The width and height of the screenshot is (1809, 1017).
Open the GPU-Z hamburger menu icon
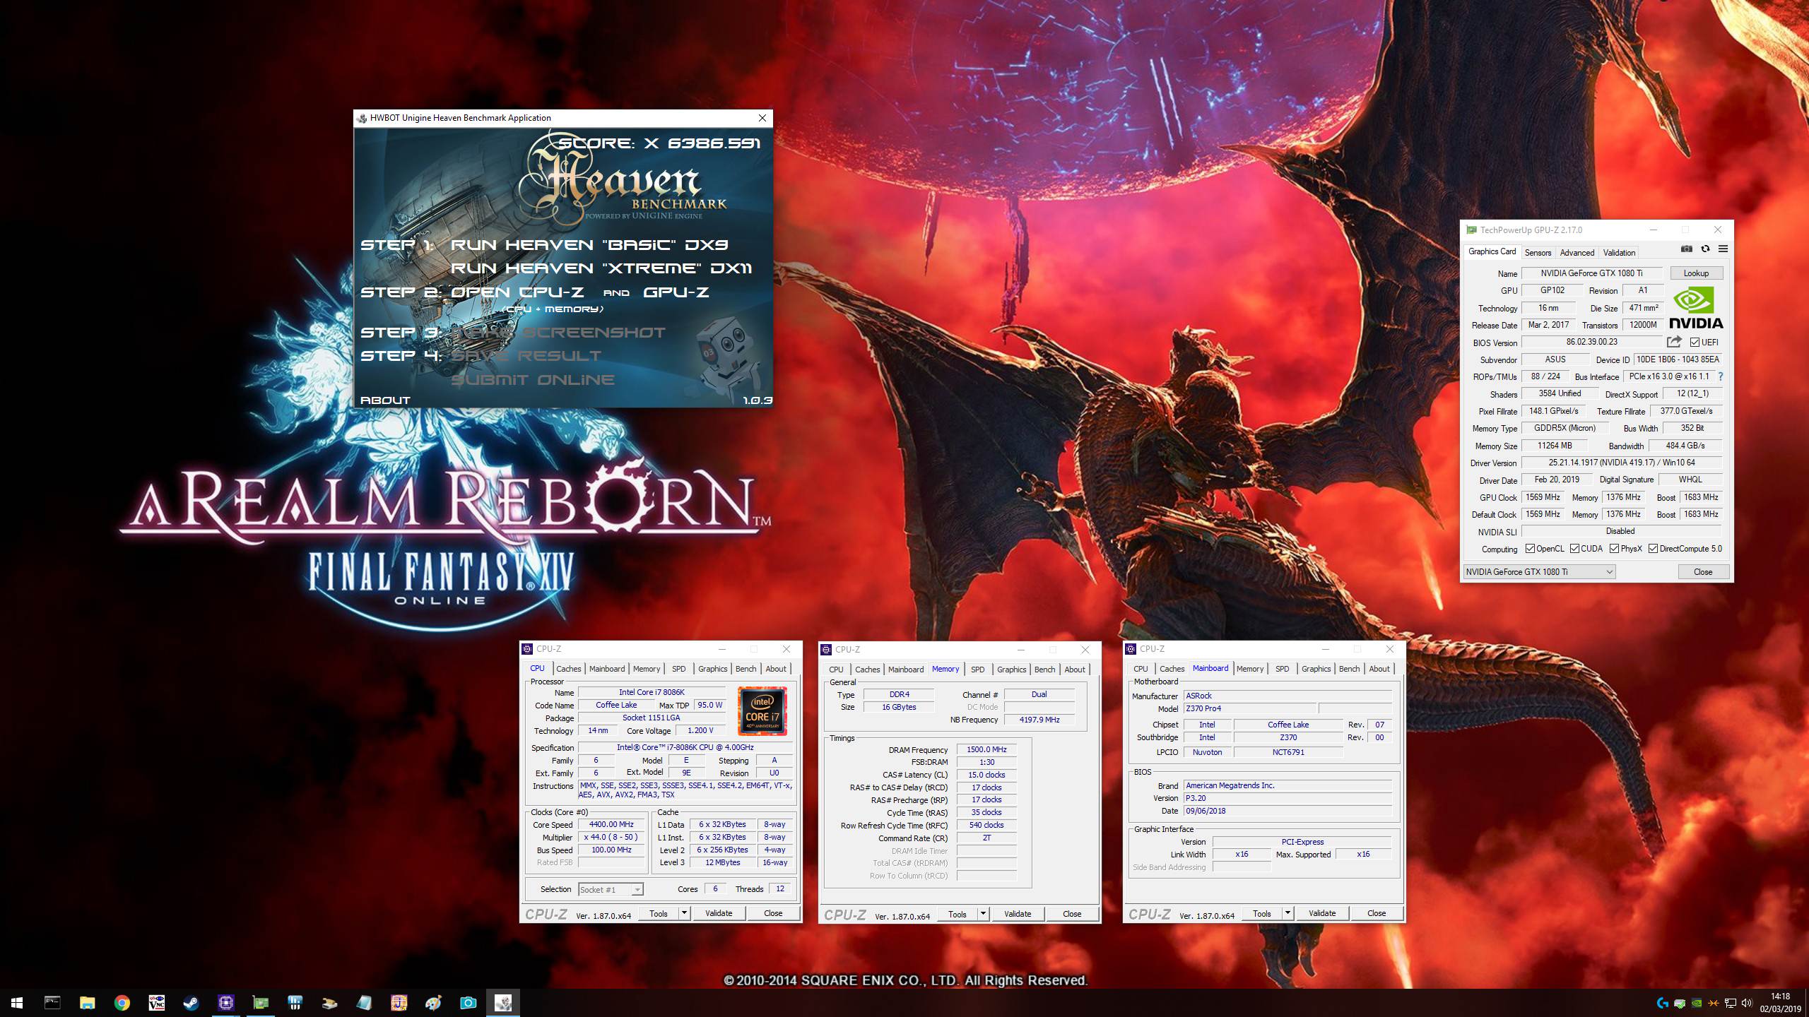(x=1723, y=249)
